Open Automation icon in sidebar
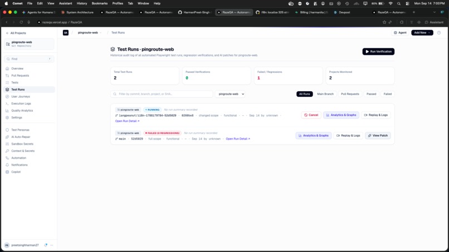This screenshot has height=252, width=449. pyautogui.click(x=7, y=158)
